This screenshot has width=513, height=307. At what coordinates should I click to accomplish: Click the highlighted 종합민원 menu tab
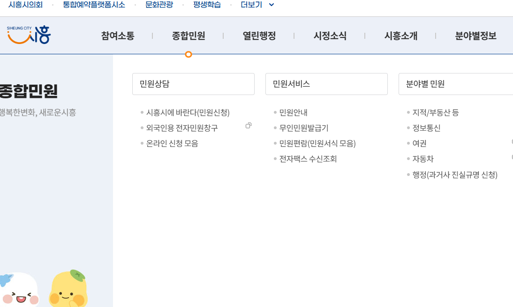coord(188,36)
